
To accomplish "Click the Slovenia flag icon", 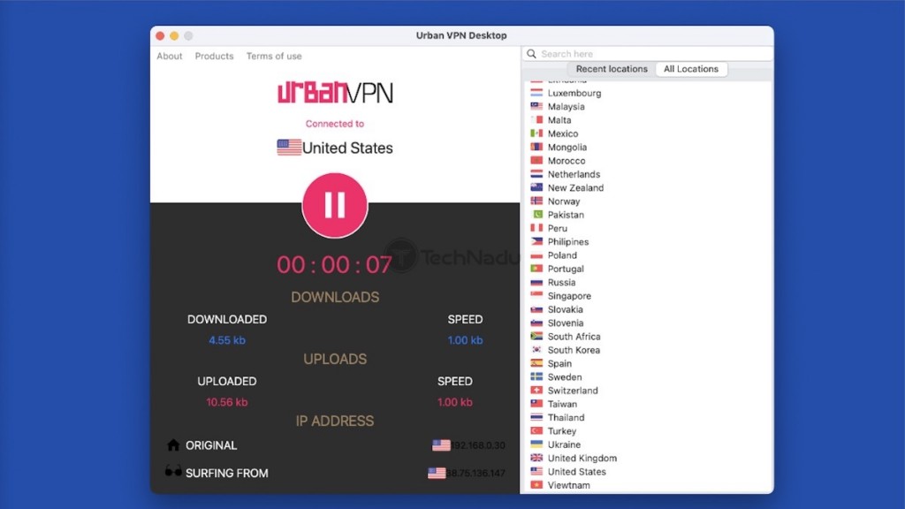I will [x=536, y=323].
